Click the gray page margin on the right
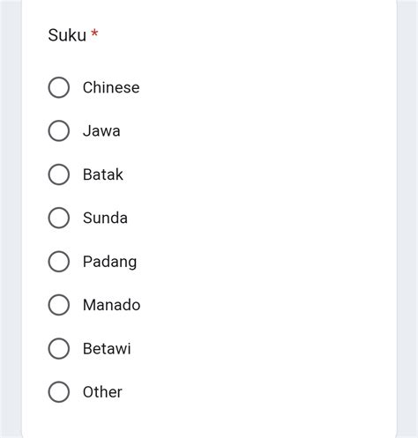The image size is (418, 438). coord(407,219)
